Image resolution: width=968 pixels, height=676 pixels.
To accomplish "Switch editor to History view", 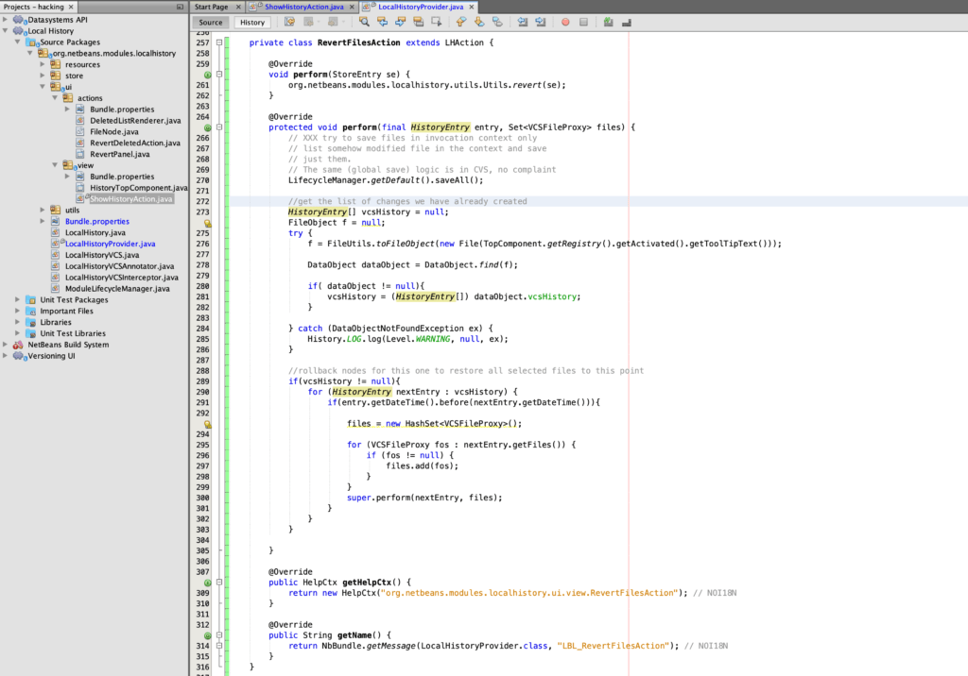I will (x=252, y=22).
